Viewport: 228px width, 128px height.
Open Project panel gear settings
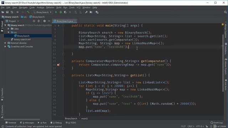pos(44,21)
